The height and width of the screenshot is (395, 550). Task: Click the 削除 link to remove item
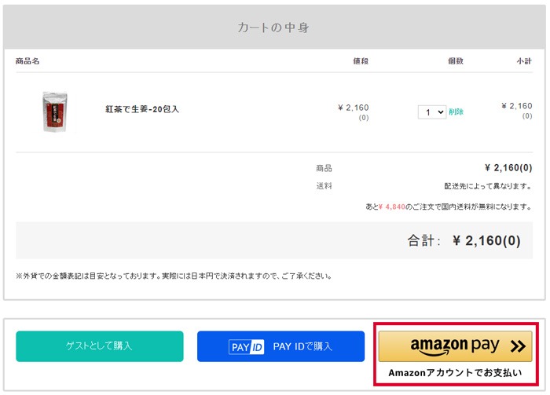(456, 112)
